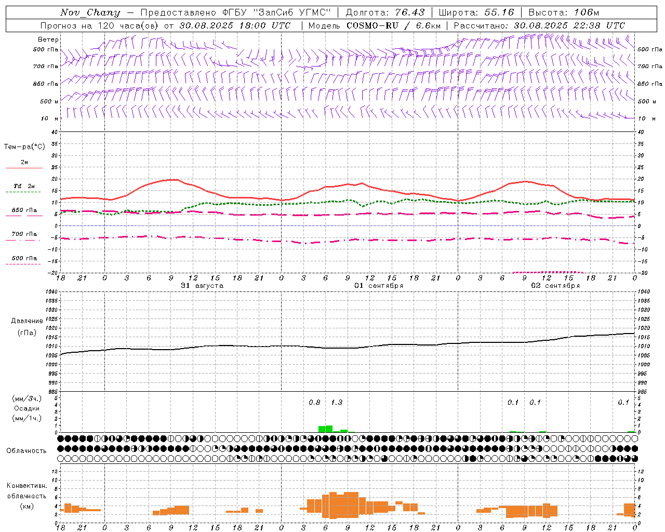
Task: Click the tallest green precipitation bar on 01 сентября
Action: [x=329, y=429]
